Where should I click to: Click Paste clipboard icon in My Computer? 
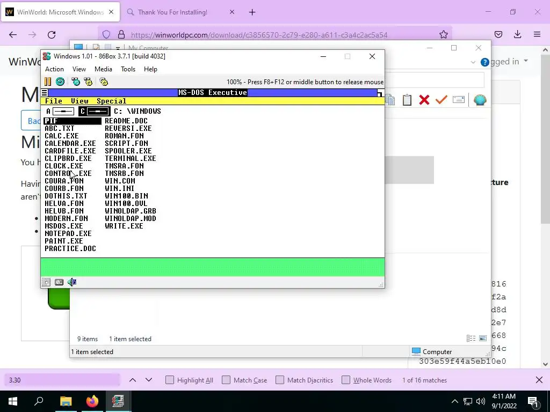407,100
